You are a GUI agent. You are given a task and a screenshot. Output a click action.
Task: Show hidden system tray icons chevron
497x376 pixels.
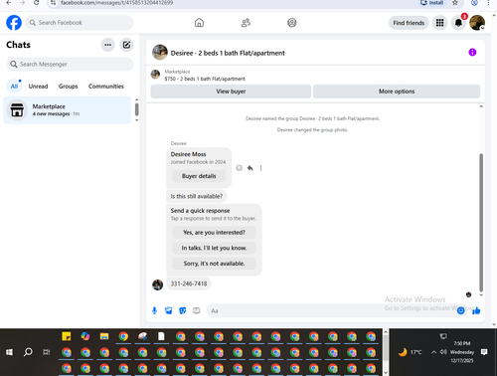tap(433, 352)
